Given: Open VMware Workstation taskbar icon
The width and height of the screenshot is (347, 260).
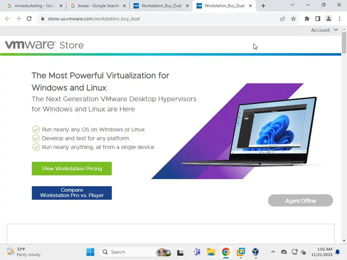Looking at the screenshot, I should (x=241, y=252).
